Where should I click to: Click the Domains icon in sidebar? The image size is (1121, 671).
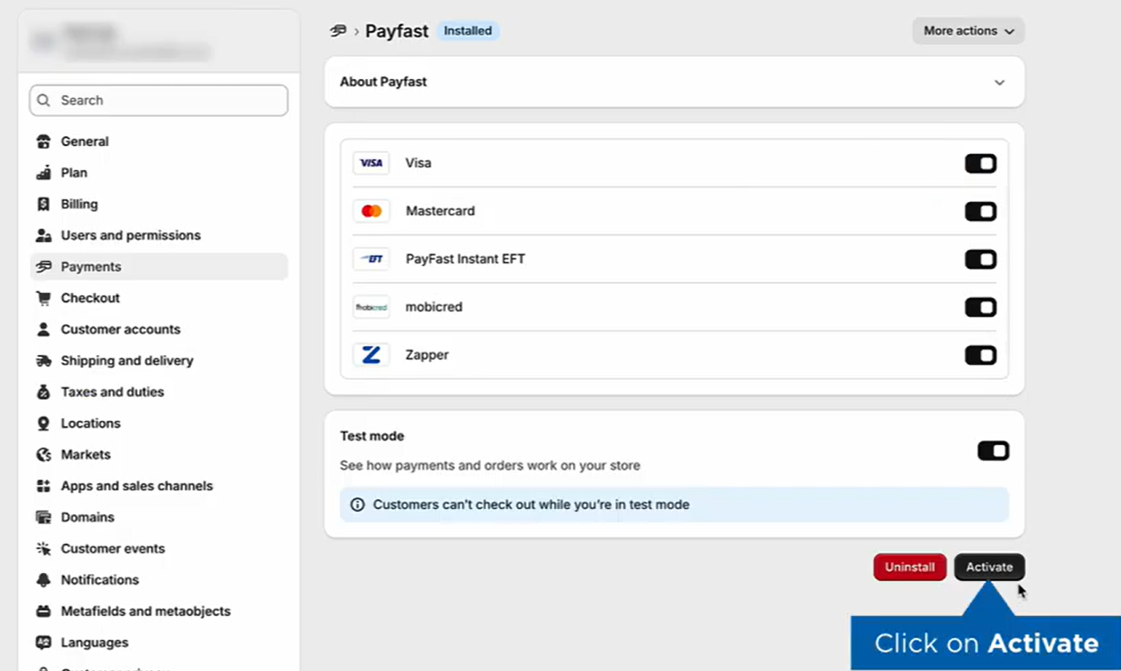tap(44, 517)
